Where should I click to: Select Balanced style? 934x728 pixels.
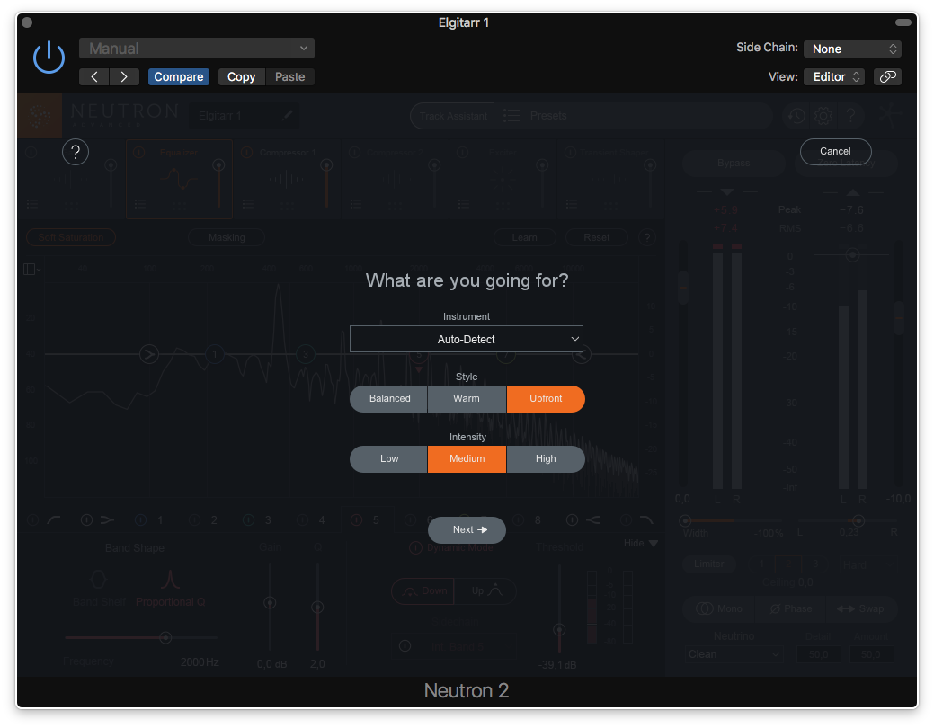(x=389, y=398)
